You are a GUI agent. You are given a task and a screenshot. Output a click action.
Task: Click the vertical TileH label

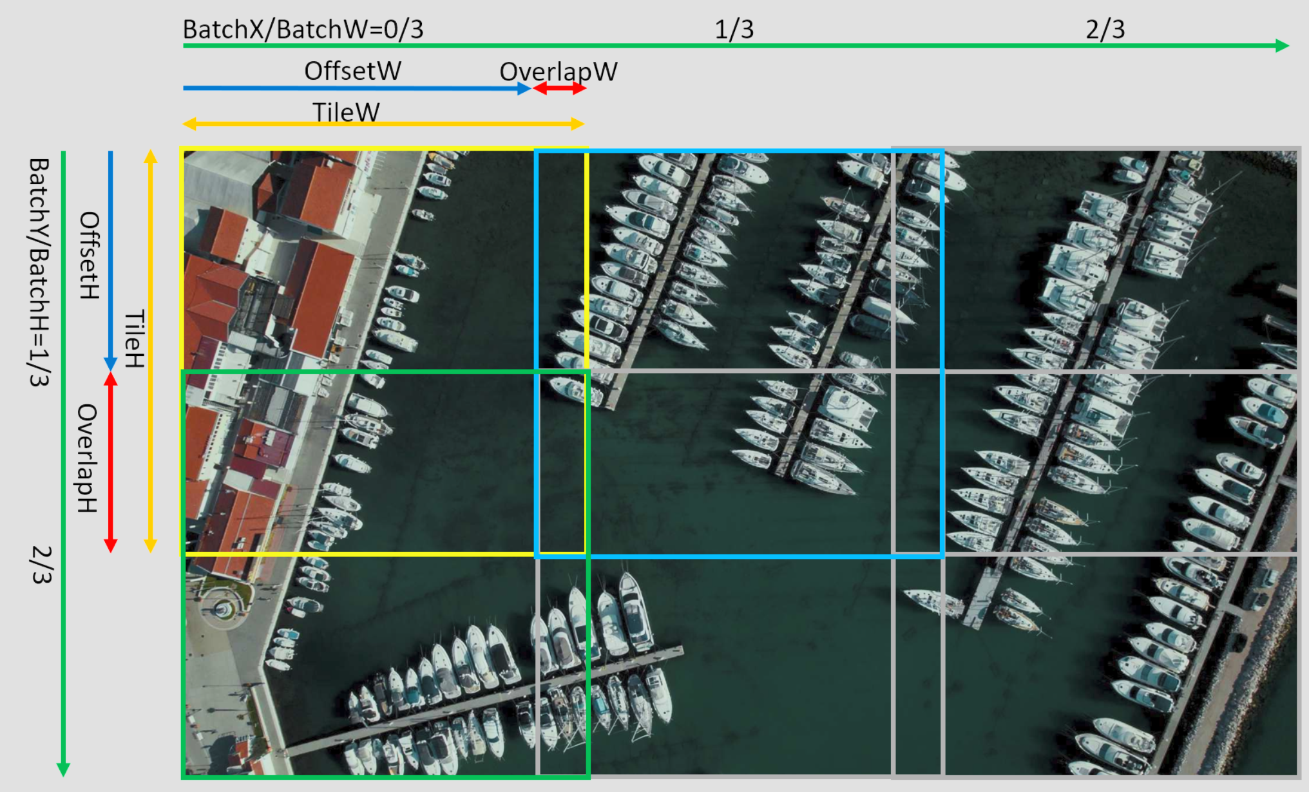tap(134, 339)
